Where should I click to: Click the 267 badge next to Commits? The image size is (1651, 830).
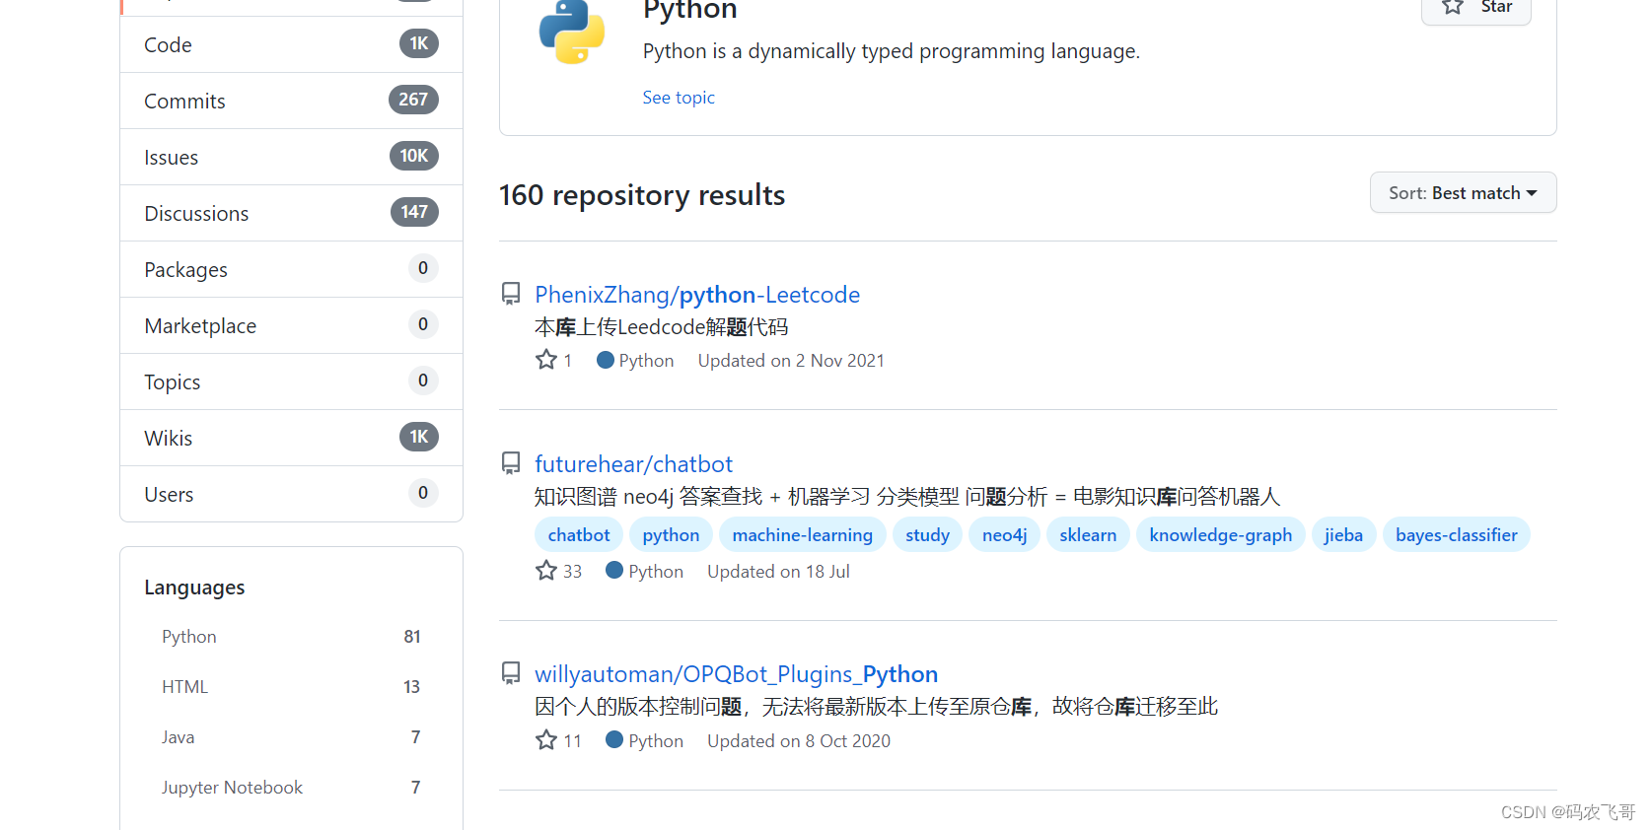click(x=413, y=100)
